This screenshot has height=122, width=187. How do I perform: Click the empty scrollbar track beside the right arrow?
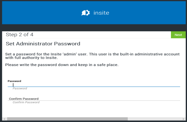coord(154,119)
